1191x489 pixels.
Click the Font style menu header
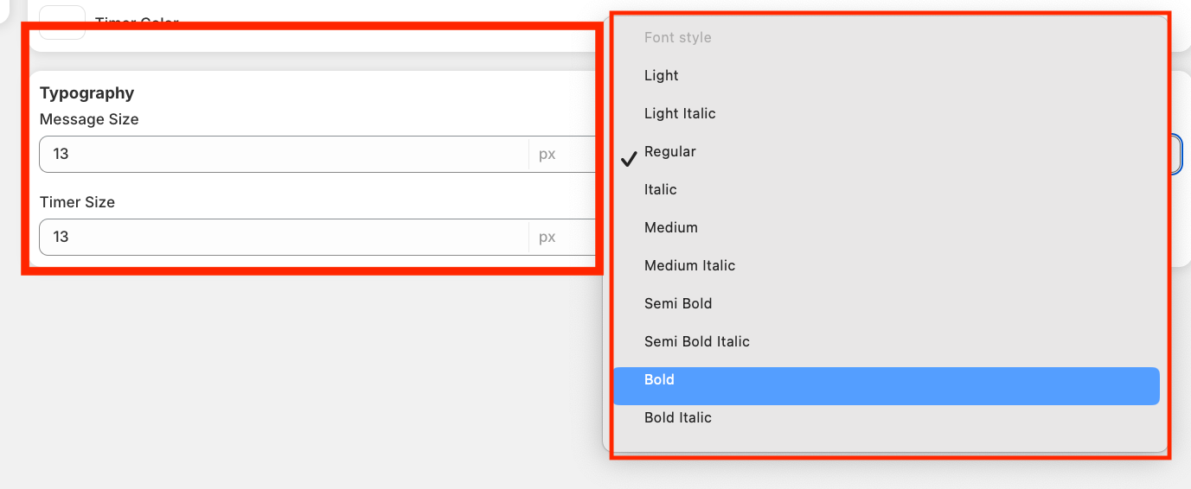(x=678, y=38)
